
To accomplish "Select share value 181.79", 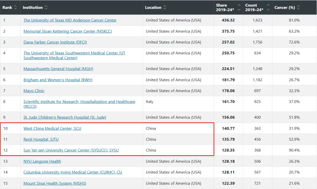I will tap(228, 80).
